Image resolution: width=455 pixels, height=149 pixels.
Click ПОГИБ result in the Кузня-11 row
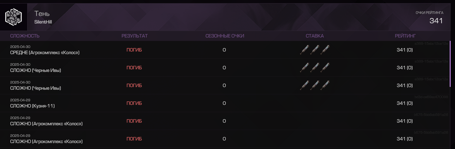tap(134, 103)
